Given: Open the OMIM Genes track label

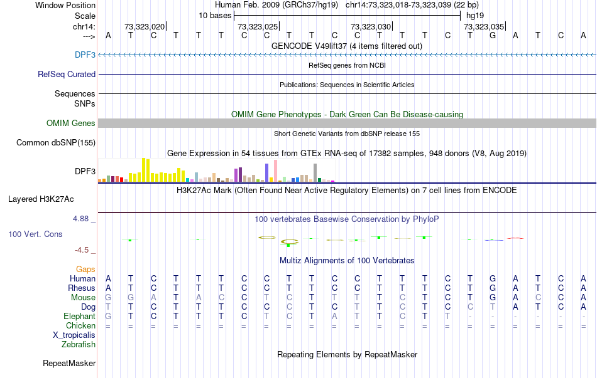Looking at the screenshot, I should pos(71,123).
